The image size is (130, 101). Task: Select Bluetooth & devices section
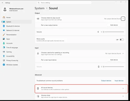click(16, 26)
